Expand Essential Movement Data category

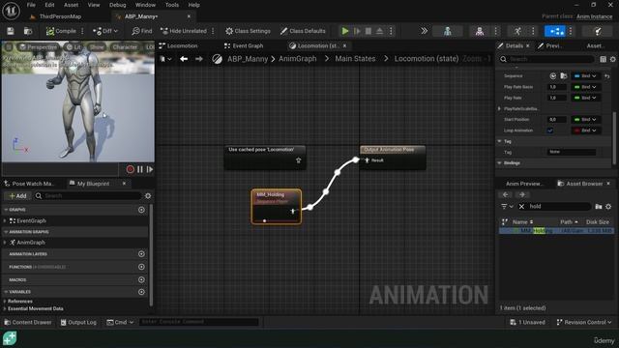pyautogui.click(x=5, y=309)
